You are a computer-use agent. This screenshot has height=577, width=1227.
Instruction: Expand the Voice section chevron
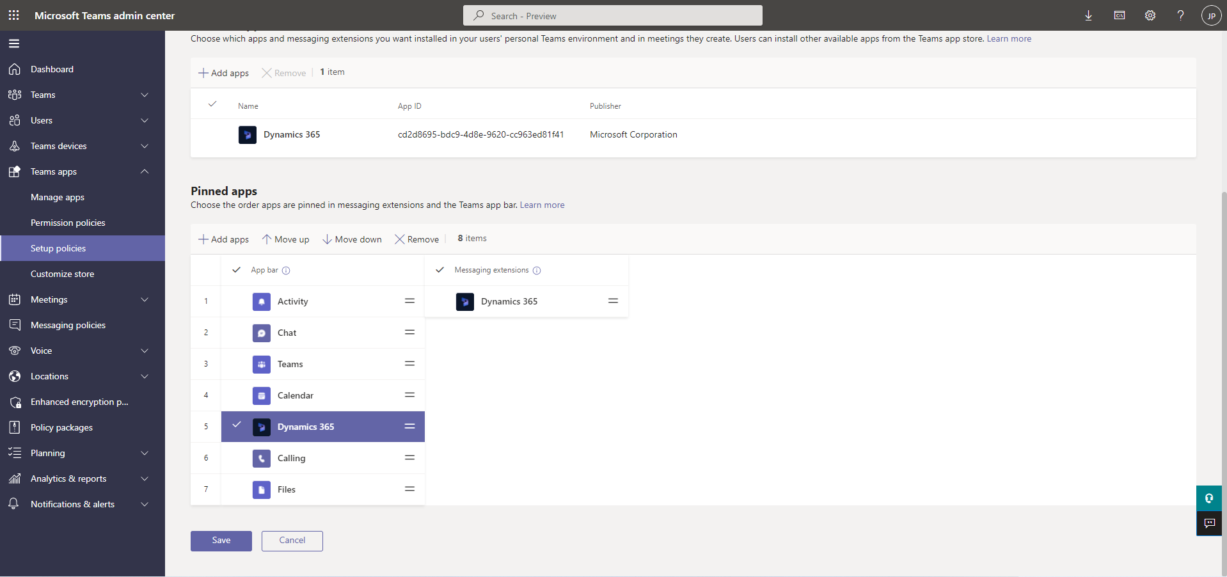[145, 351]
